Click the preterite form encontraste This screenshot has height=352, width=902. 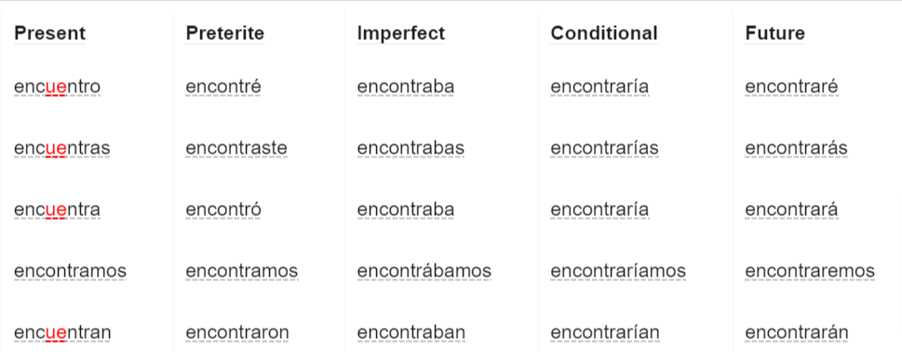(236, 148)
